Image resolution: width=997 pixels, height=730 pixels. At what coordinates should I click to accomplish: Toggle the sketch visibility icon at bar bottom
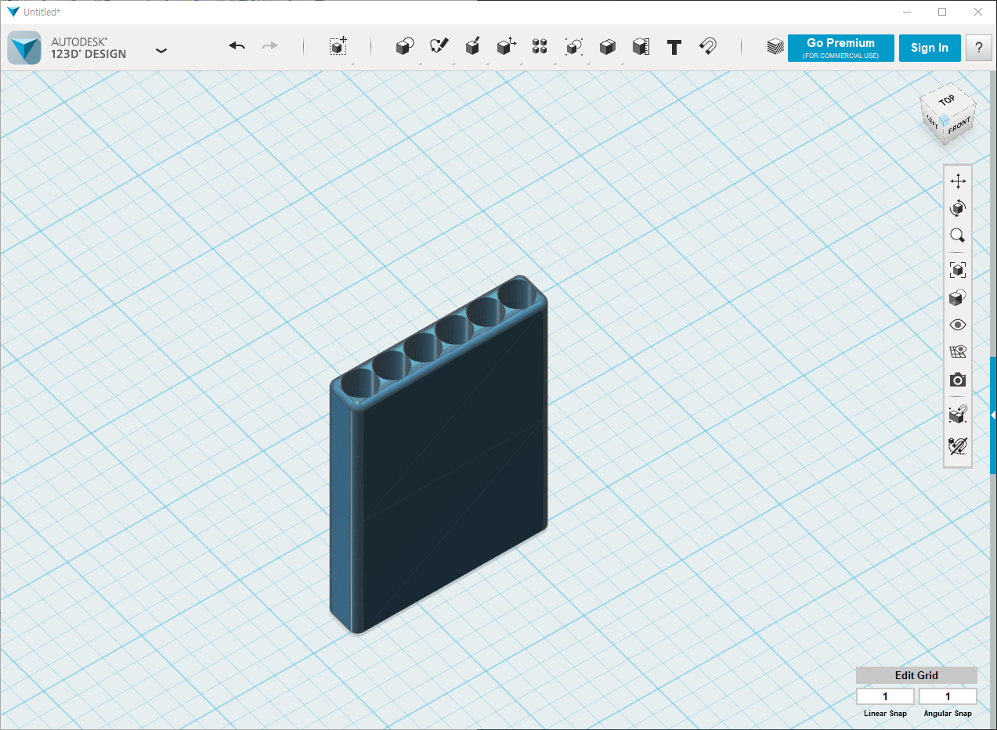click(958, 446)
